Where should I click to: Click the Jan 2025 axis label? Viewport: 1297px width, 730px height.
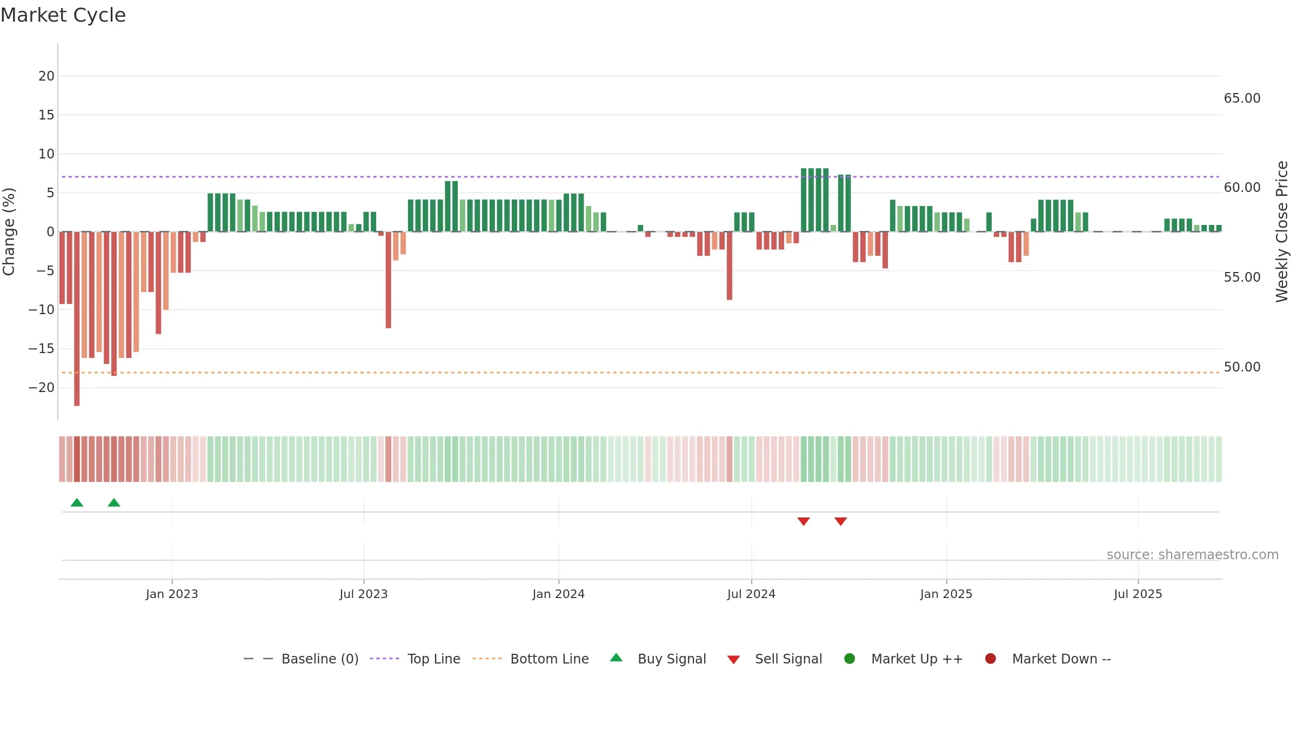coord(946,594)
